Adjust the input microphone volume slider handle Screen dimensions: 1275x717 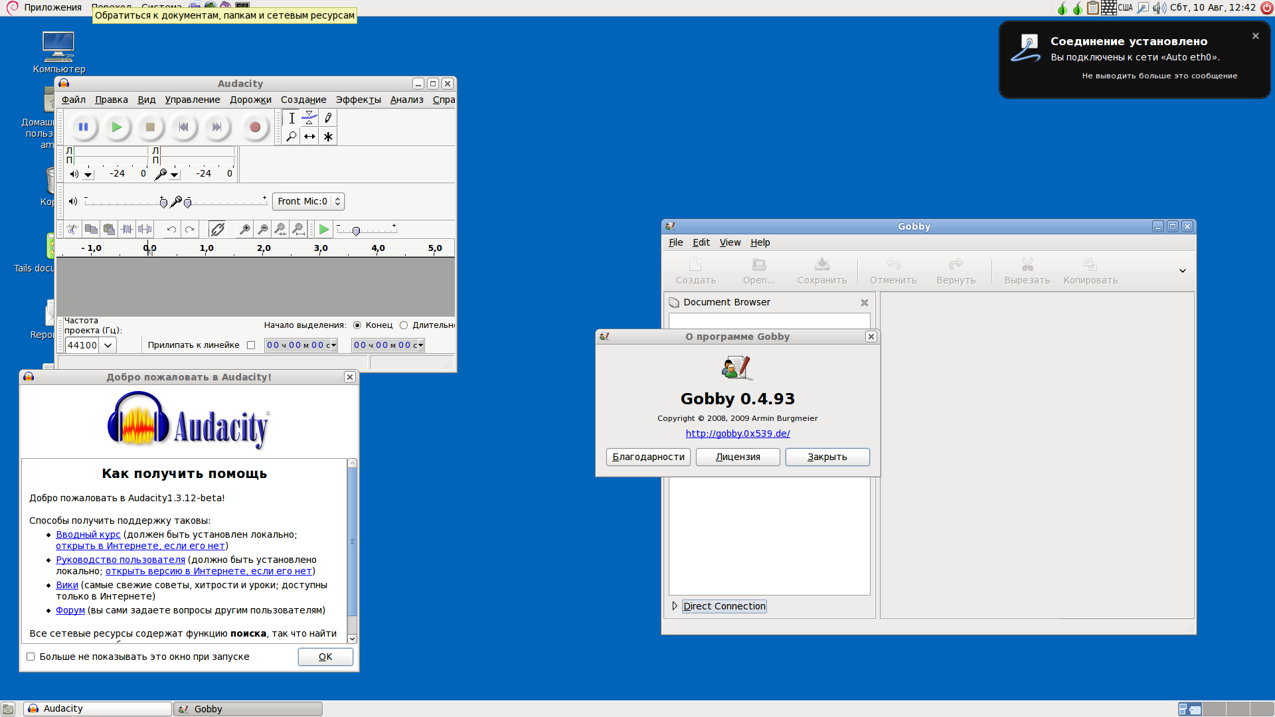187,202
